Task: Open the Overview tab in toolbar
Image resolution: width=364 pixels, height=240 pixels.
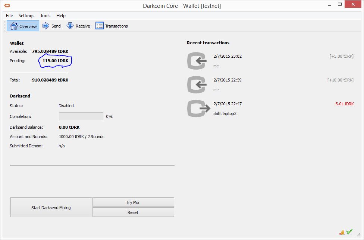Action: (23, 26)
